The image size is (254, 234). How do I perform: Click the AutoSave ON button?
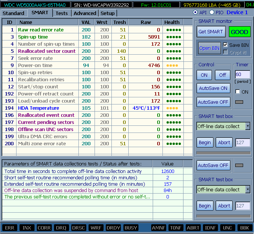coord(213,88)
